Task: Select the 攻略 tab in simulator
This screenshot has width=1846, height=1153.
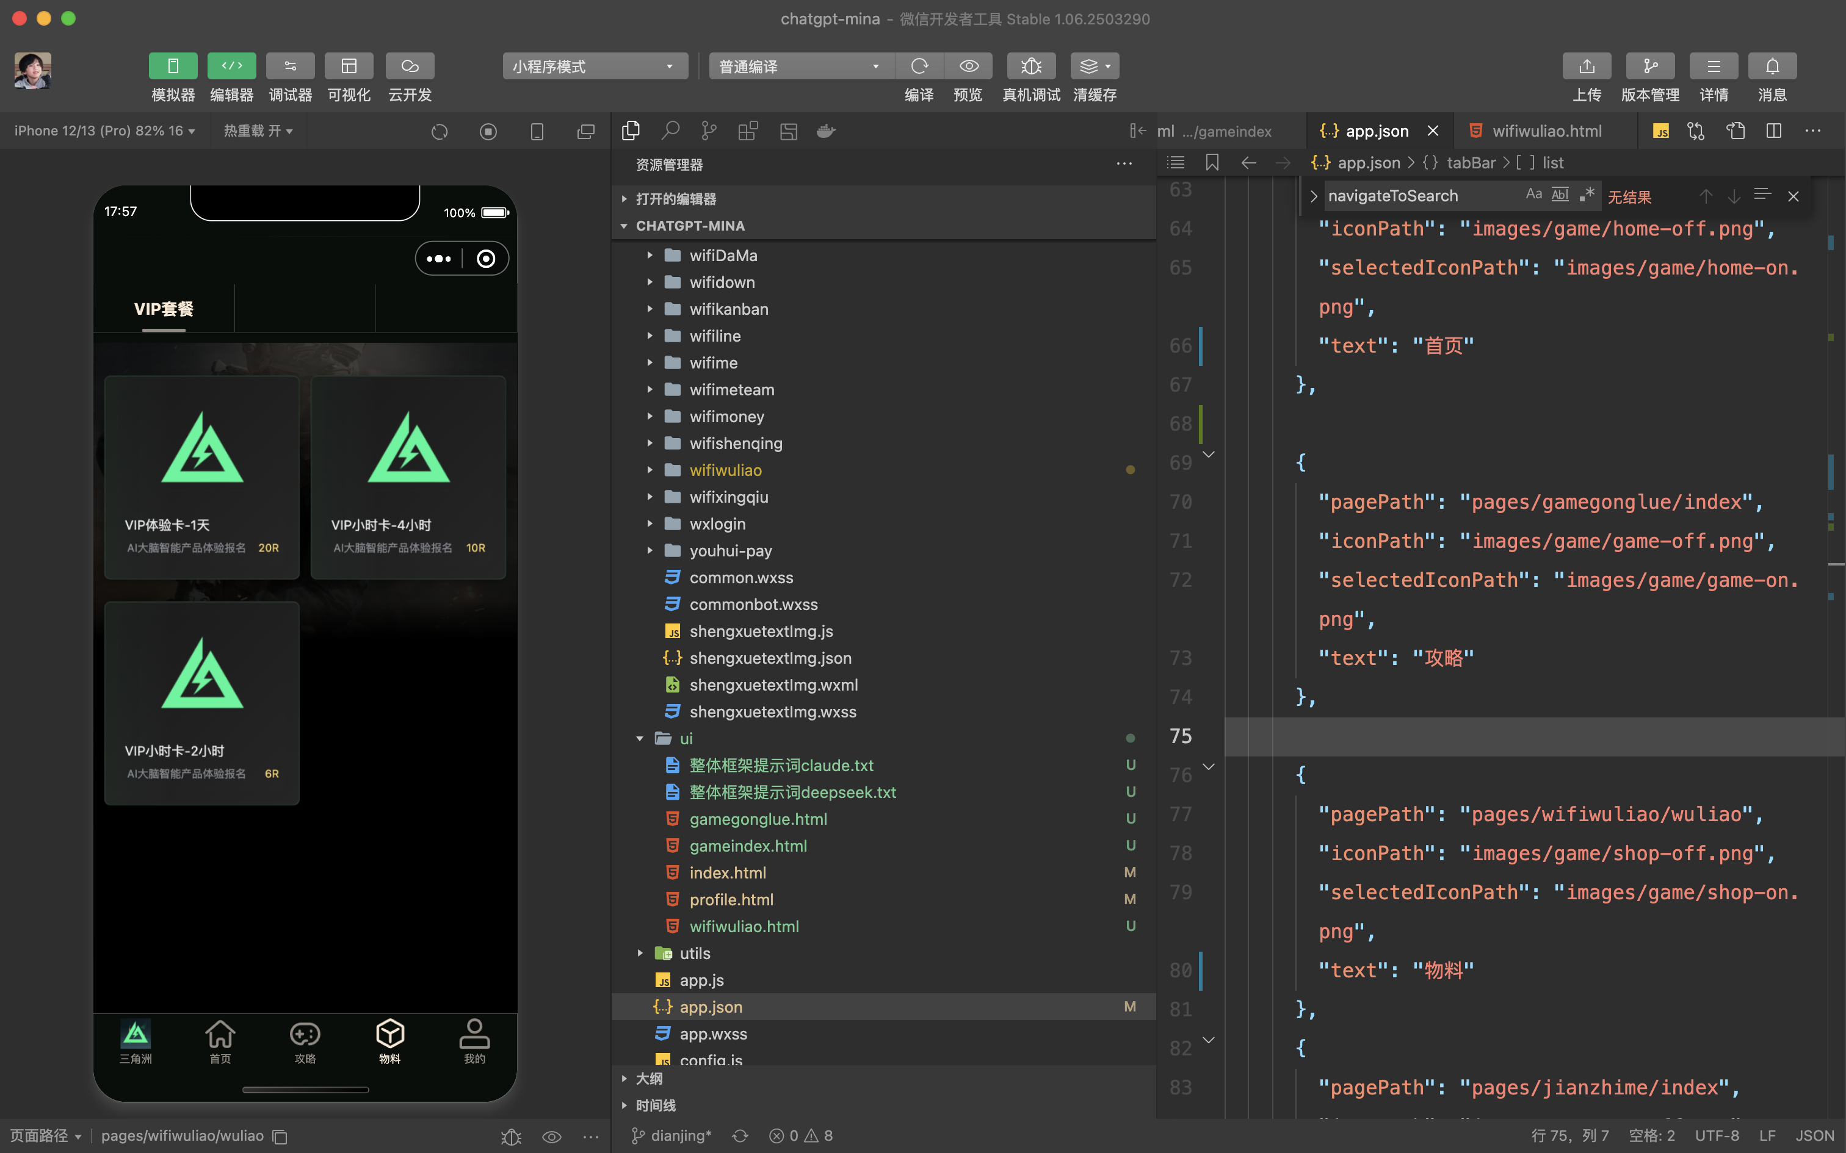Action: [305, 1042]
